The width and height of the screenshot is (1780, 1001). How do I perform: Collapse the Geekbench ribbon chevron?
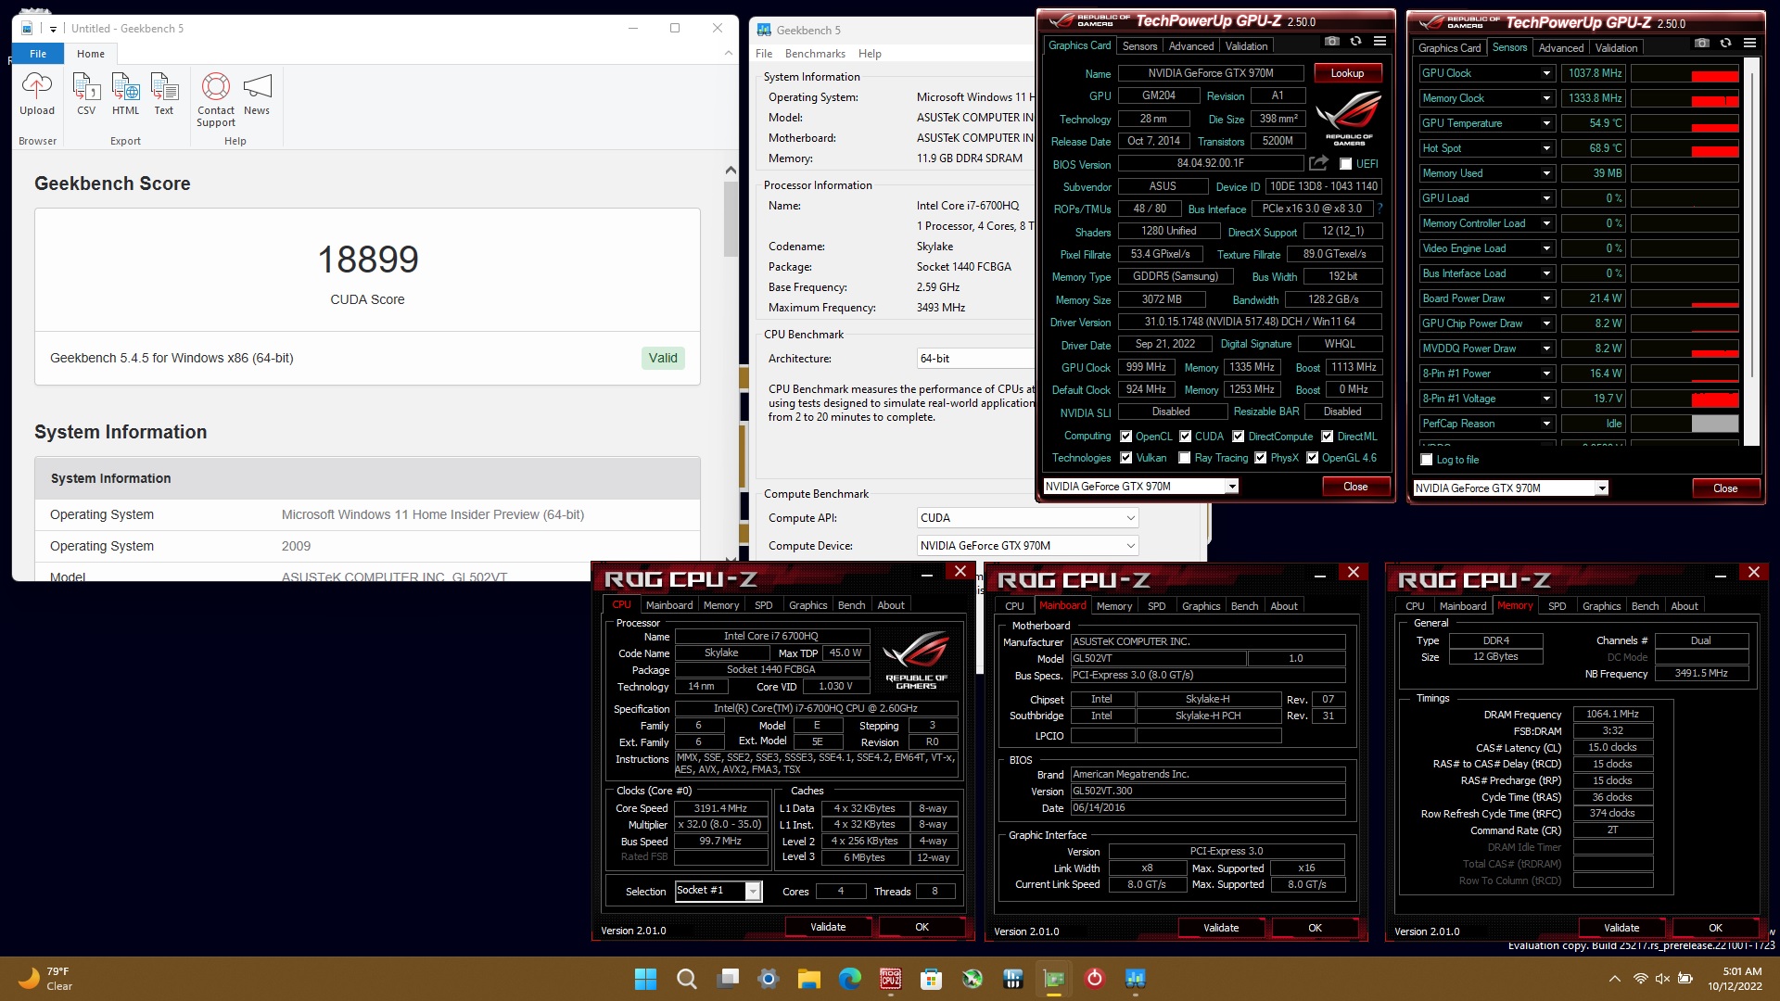(729, 54)
